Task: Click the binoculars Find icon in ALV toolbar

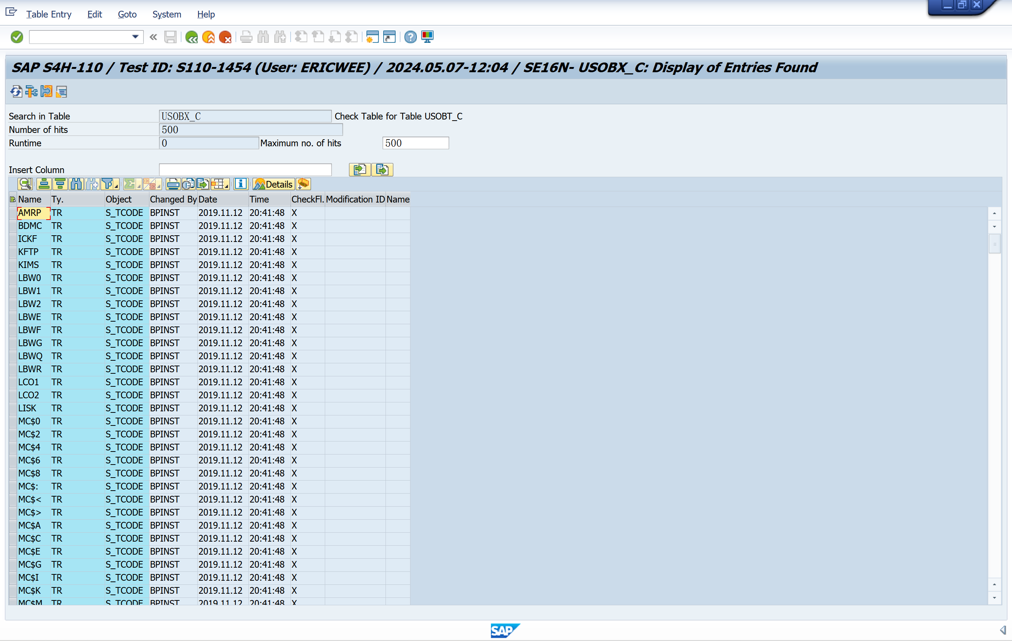Action: (x=76, y=184)
